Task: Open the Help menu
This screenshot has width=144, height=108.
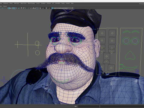Action: click(x=72, y=3)
